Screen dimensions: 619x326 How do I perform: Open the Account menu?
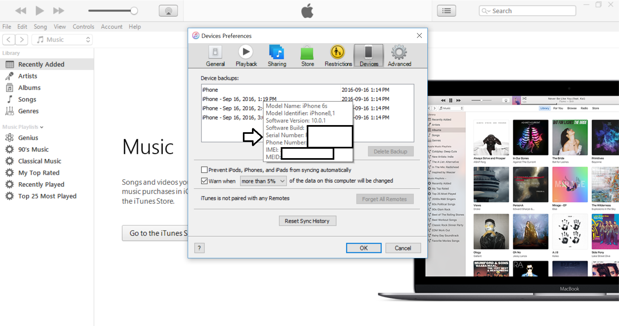112,27
